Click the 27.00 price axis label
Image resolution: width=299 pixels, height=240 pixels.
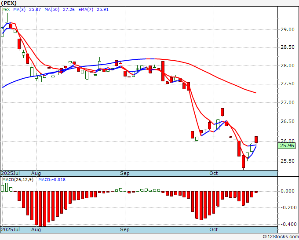pos(288,102)
